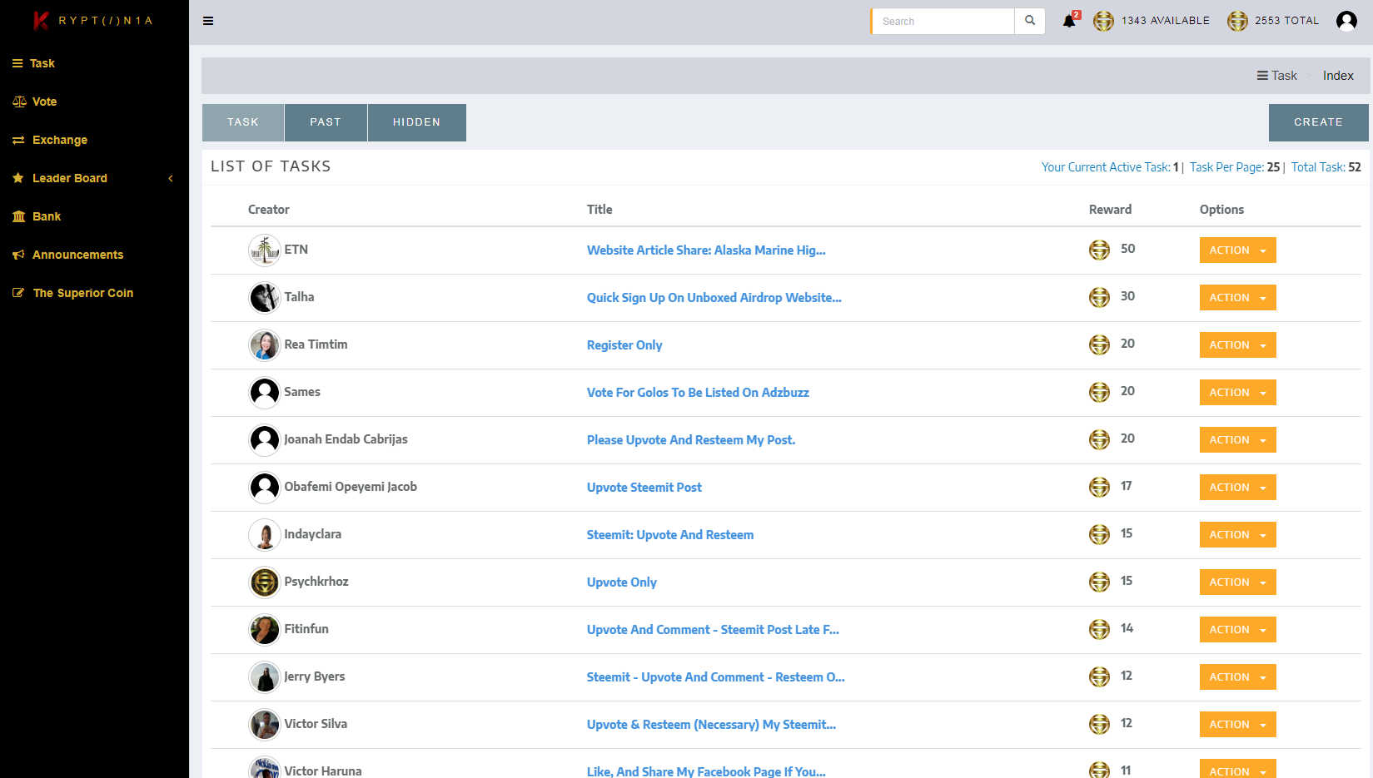Screen dimensions: 1373x778
Task: Open ACTION dropdown for Register Only task
Action: tap(1237, 344)
